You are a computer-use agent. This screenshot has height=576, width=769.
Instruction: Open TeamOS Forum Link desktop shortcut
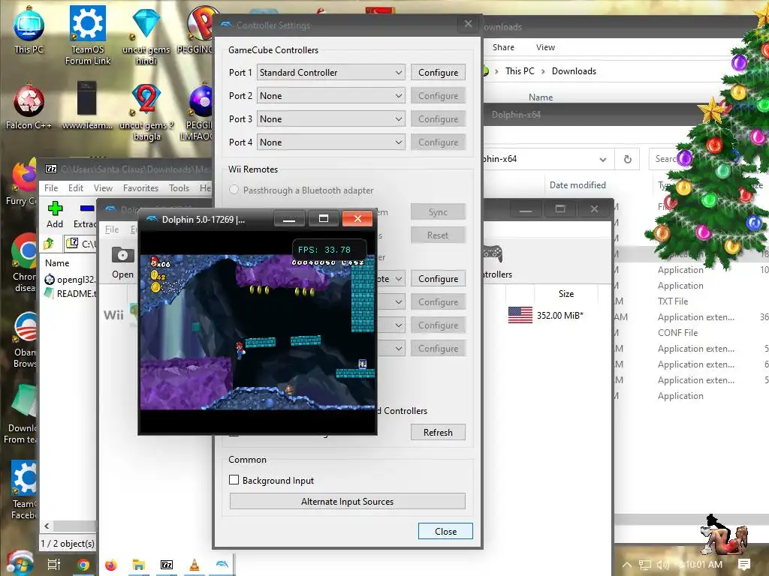(x=87, y=34)
